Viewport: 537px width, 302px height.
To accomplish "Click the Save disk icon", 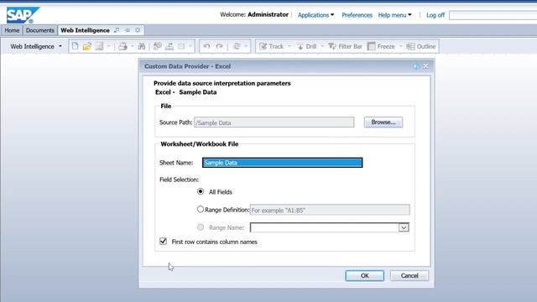I will [99, 46].
